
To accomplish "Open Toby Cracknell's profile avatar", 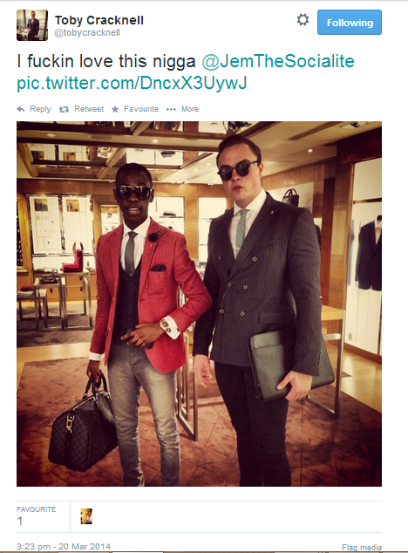I will pos(32,25).
